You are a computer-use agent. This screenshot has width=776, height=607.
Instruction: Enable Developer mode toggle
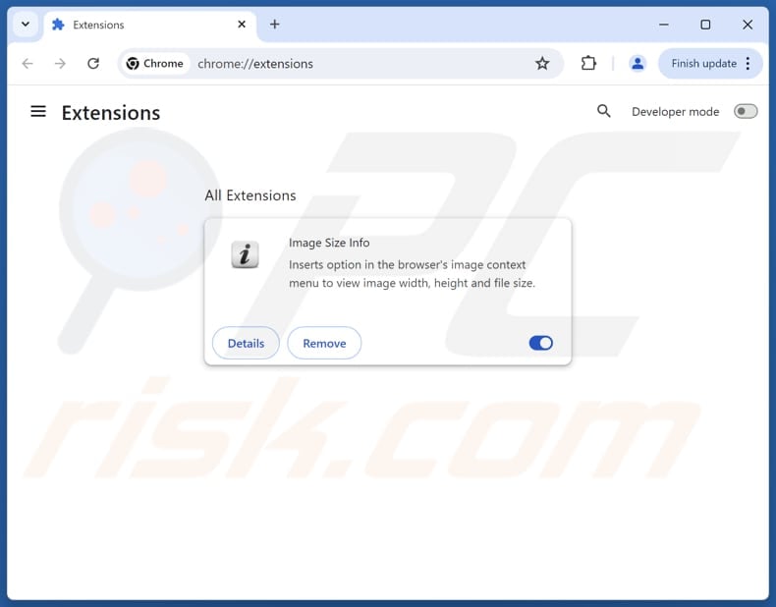click(x=746, y=111)
